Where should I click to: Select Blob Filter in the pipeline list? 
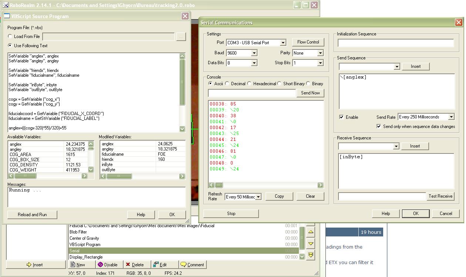pyautogui.click(x=78, y=232)
